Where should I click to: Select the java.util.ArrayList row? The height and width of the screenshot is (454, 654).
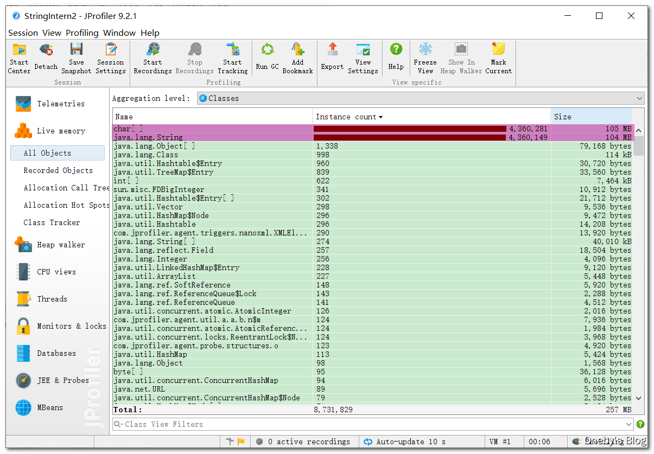point(372,276)
